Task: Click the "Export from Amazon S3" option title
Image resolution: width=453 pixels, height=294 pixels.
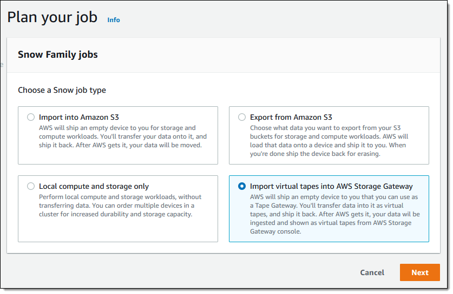Action: click(291, 117)
